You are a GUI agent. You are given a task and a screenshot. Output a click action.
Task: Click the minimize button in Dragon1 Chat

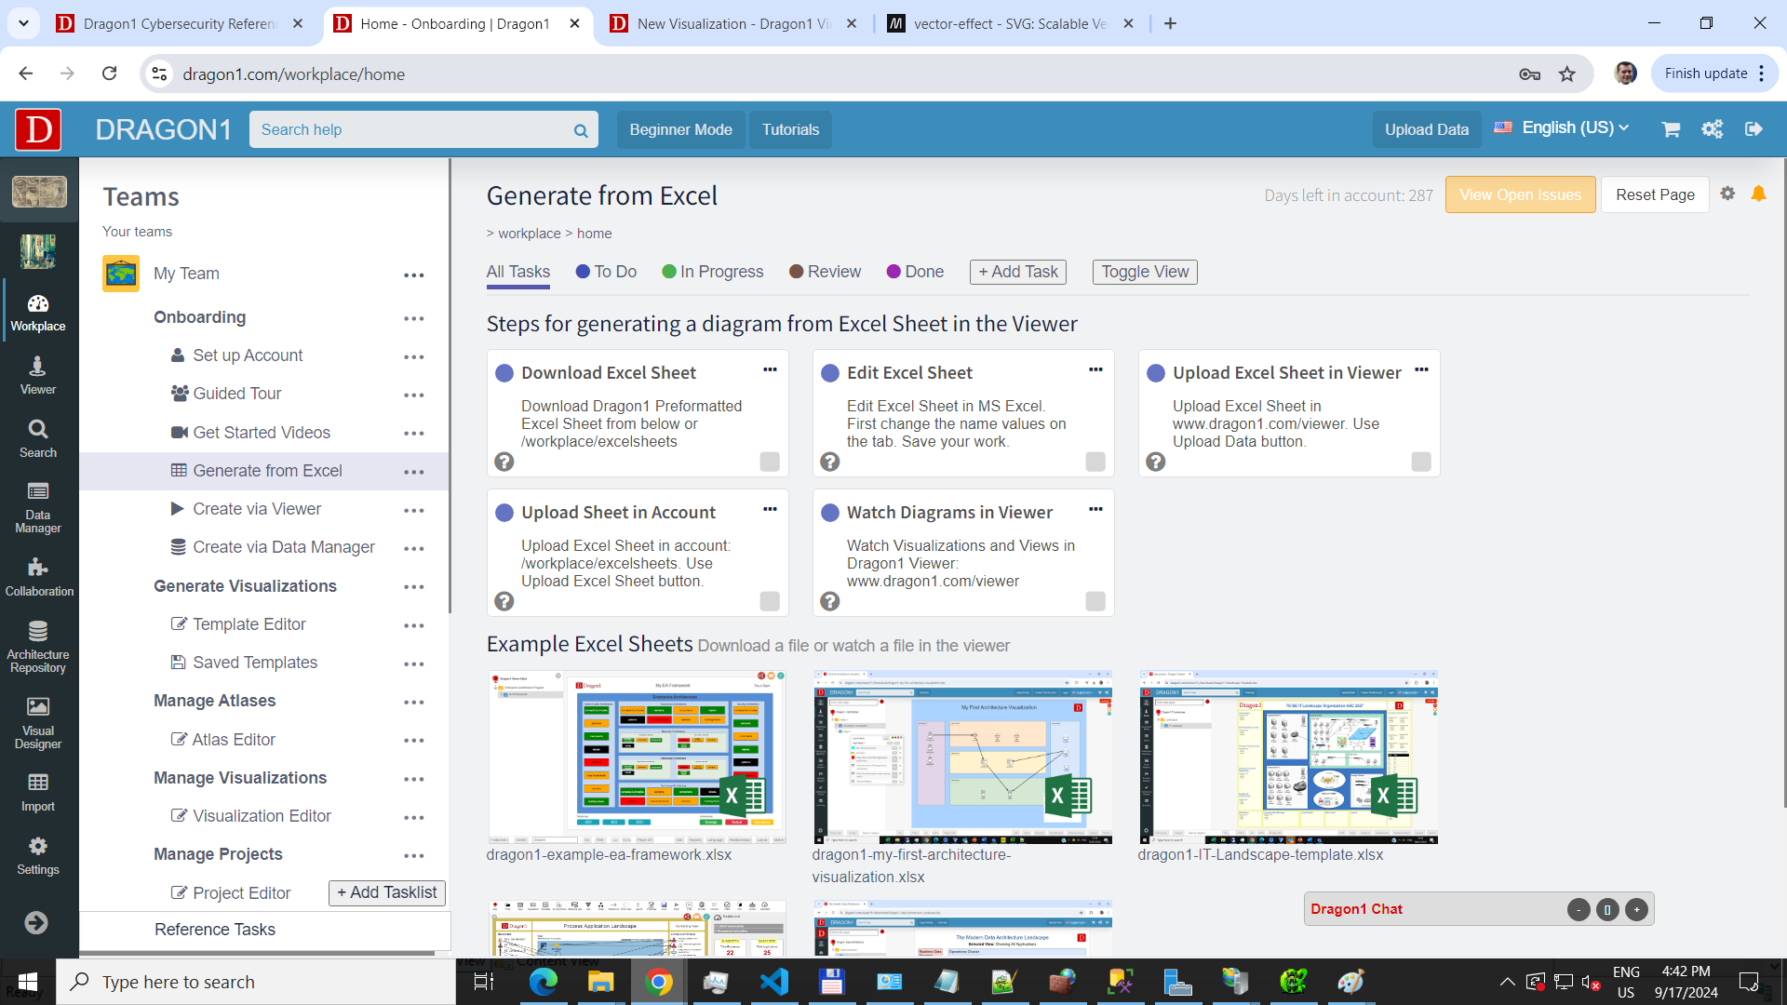[1579, 909]
